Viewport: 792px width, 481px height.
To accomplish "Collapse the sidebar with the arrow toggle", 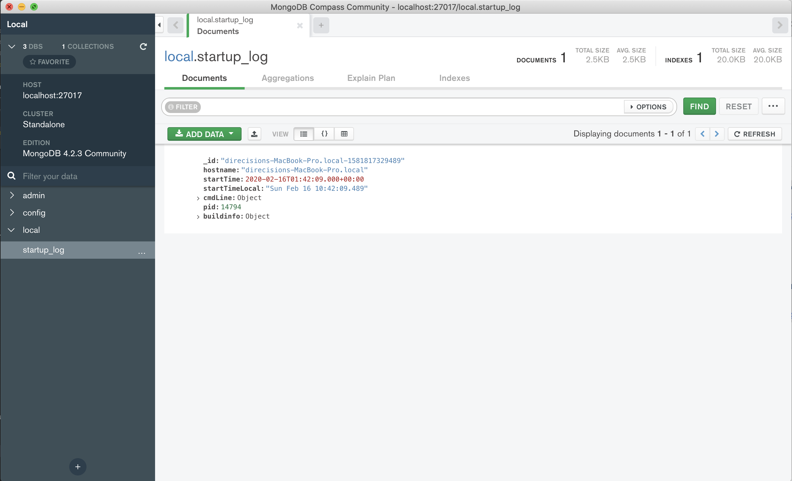I will (159, 25).
